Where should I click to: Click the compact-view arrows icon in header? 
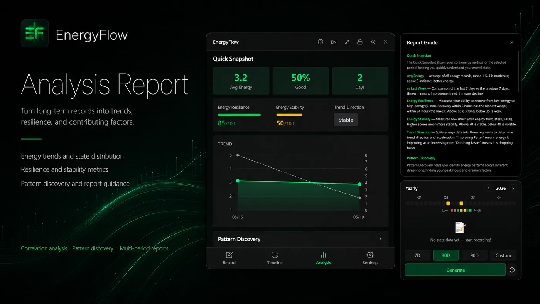point(347,42)
